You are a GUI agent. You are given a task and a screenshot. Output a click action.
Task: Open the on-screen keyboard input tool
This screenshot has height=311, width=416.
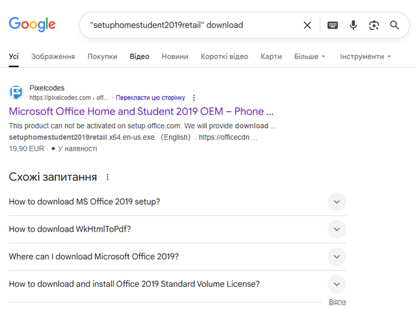coord(332,25)
